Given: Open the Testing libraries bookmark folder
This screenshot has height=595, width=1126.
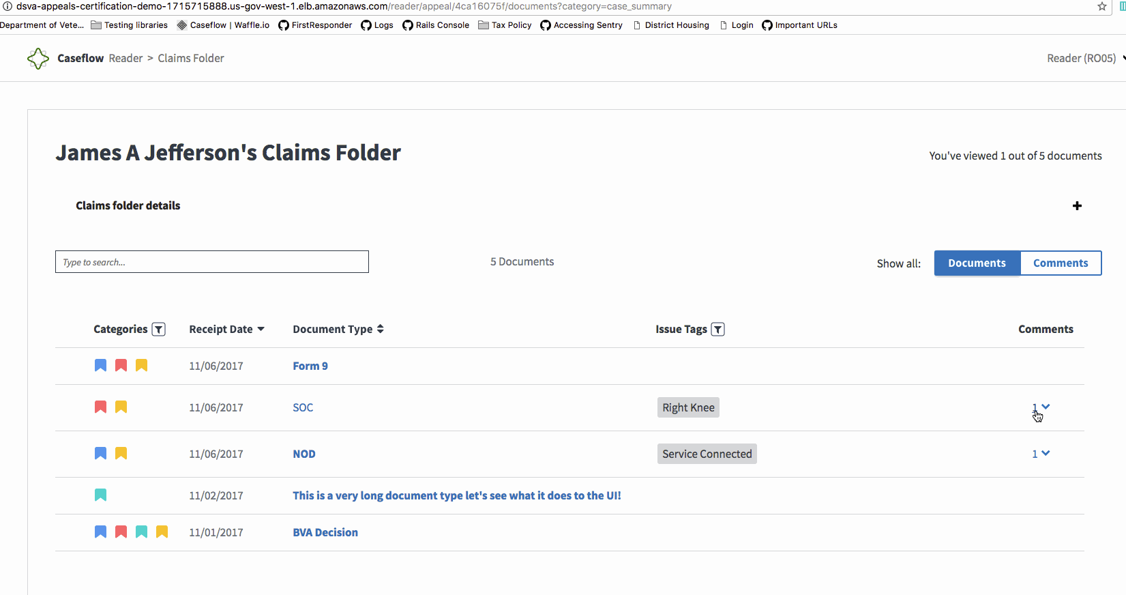Looking at the screenshot, I should click(x=129, y=25).
